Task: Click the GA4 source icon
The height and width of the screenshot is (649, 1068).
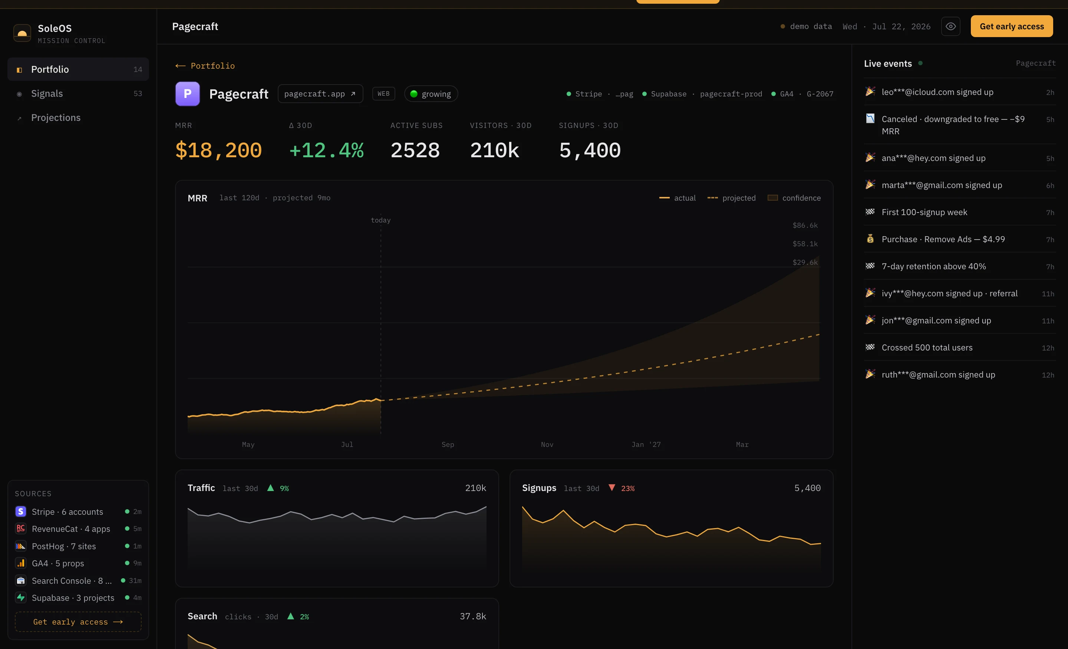Action: (x=21, y=563)
